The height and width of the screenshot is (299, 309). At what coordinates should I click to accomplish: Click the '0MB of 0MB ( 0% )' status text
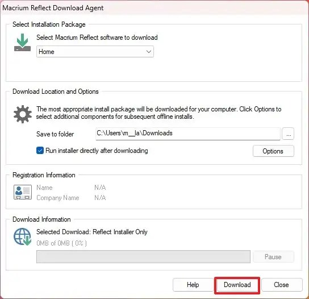[x=61, y=243]
